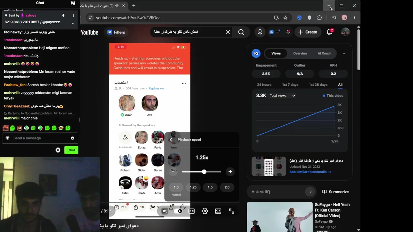Open YouTube notifications bell

click(x=329, y=32)
